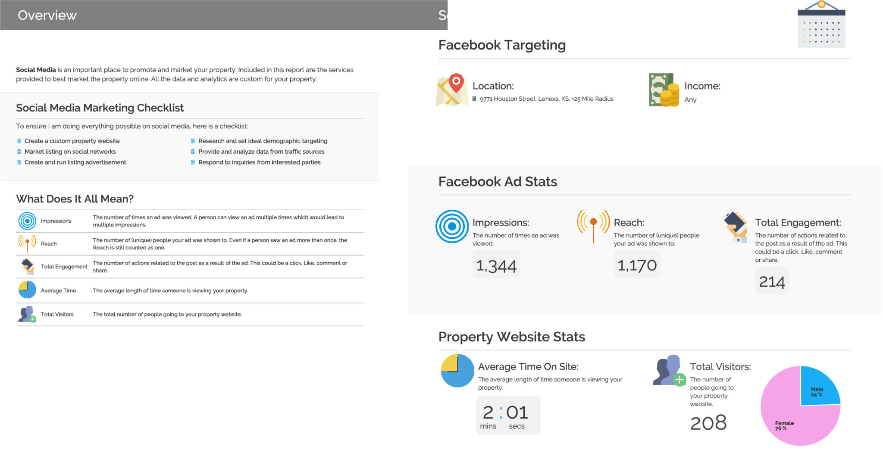Viewport: 883px width, 459px height.
Task: Click the Houston Street address text
Action: tap(546, 99)
